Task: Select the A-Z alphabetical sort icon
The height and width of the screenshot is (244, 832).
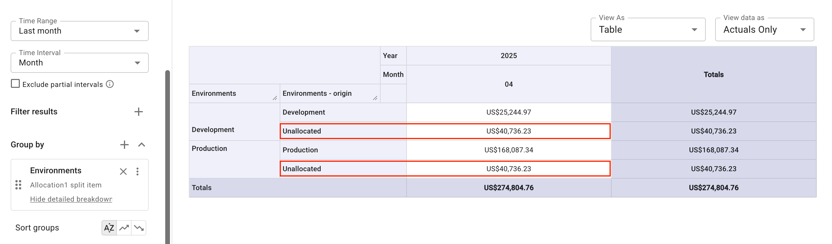Action: pos(109,227)
